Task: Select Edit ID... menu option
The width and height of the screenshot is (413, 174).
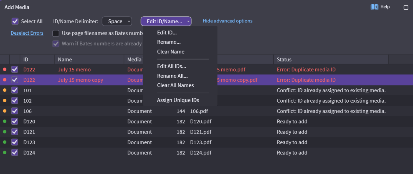Action: pos(167,33)
